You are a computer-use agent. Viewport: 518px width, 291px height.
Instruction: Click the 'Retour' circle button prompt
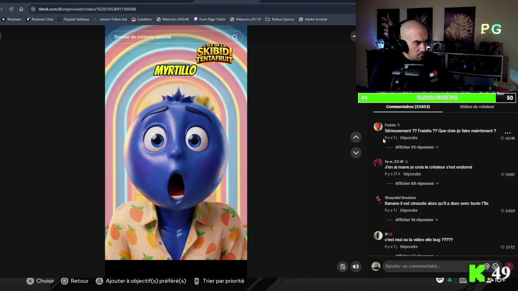[x=75, y=281]
